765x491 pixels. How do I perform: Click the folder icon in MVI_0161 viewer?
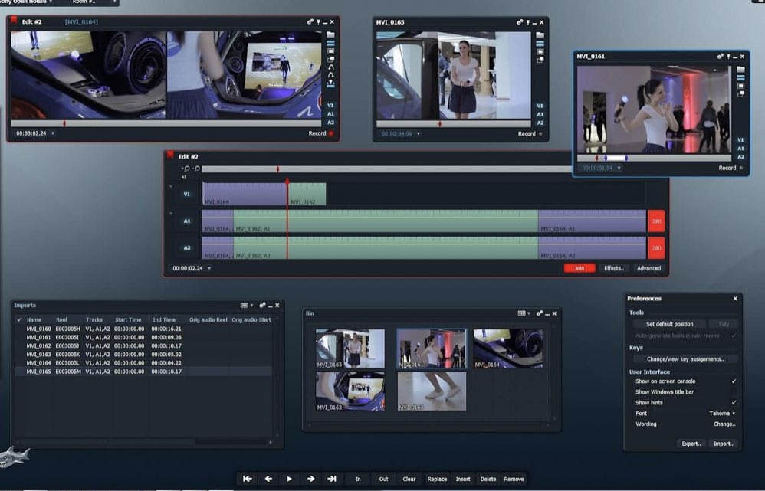pyautogui.click(x=740, y=69)
